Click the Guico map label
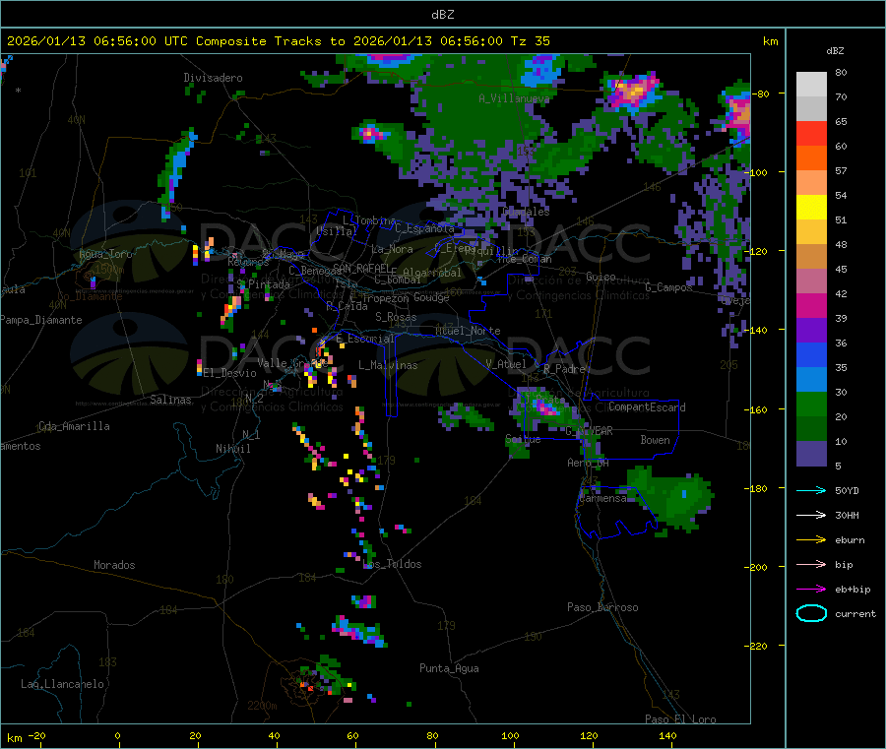This screenshot has width=886, height=749. coord(601,277)
